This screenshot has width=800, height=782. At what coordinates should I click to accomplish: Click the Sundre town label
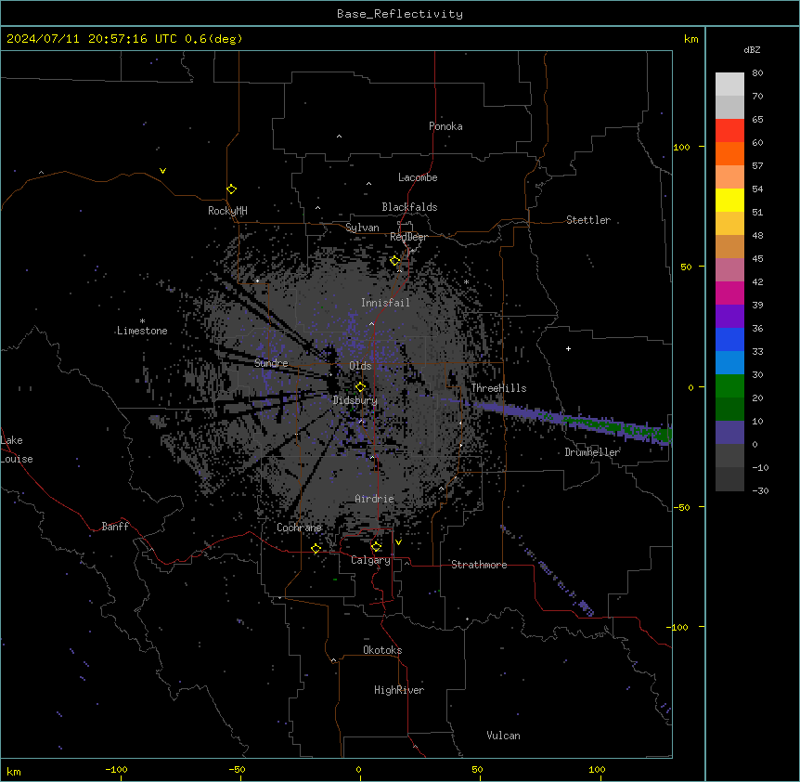pos(271,363)
